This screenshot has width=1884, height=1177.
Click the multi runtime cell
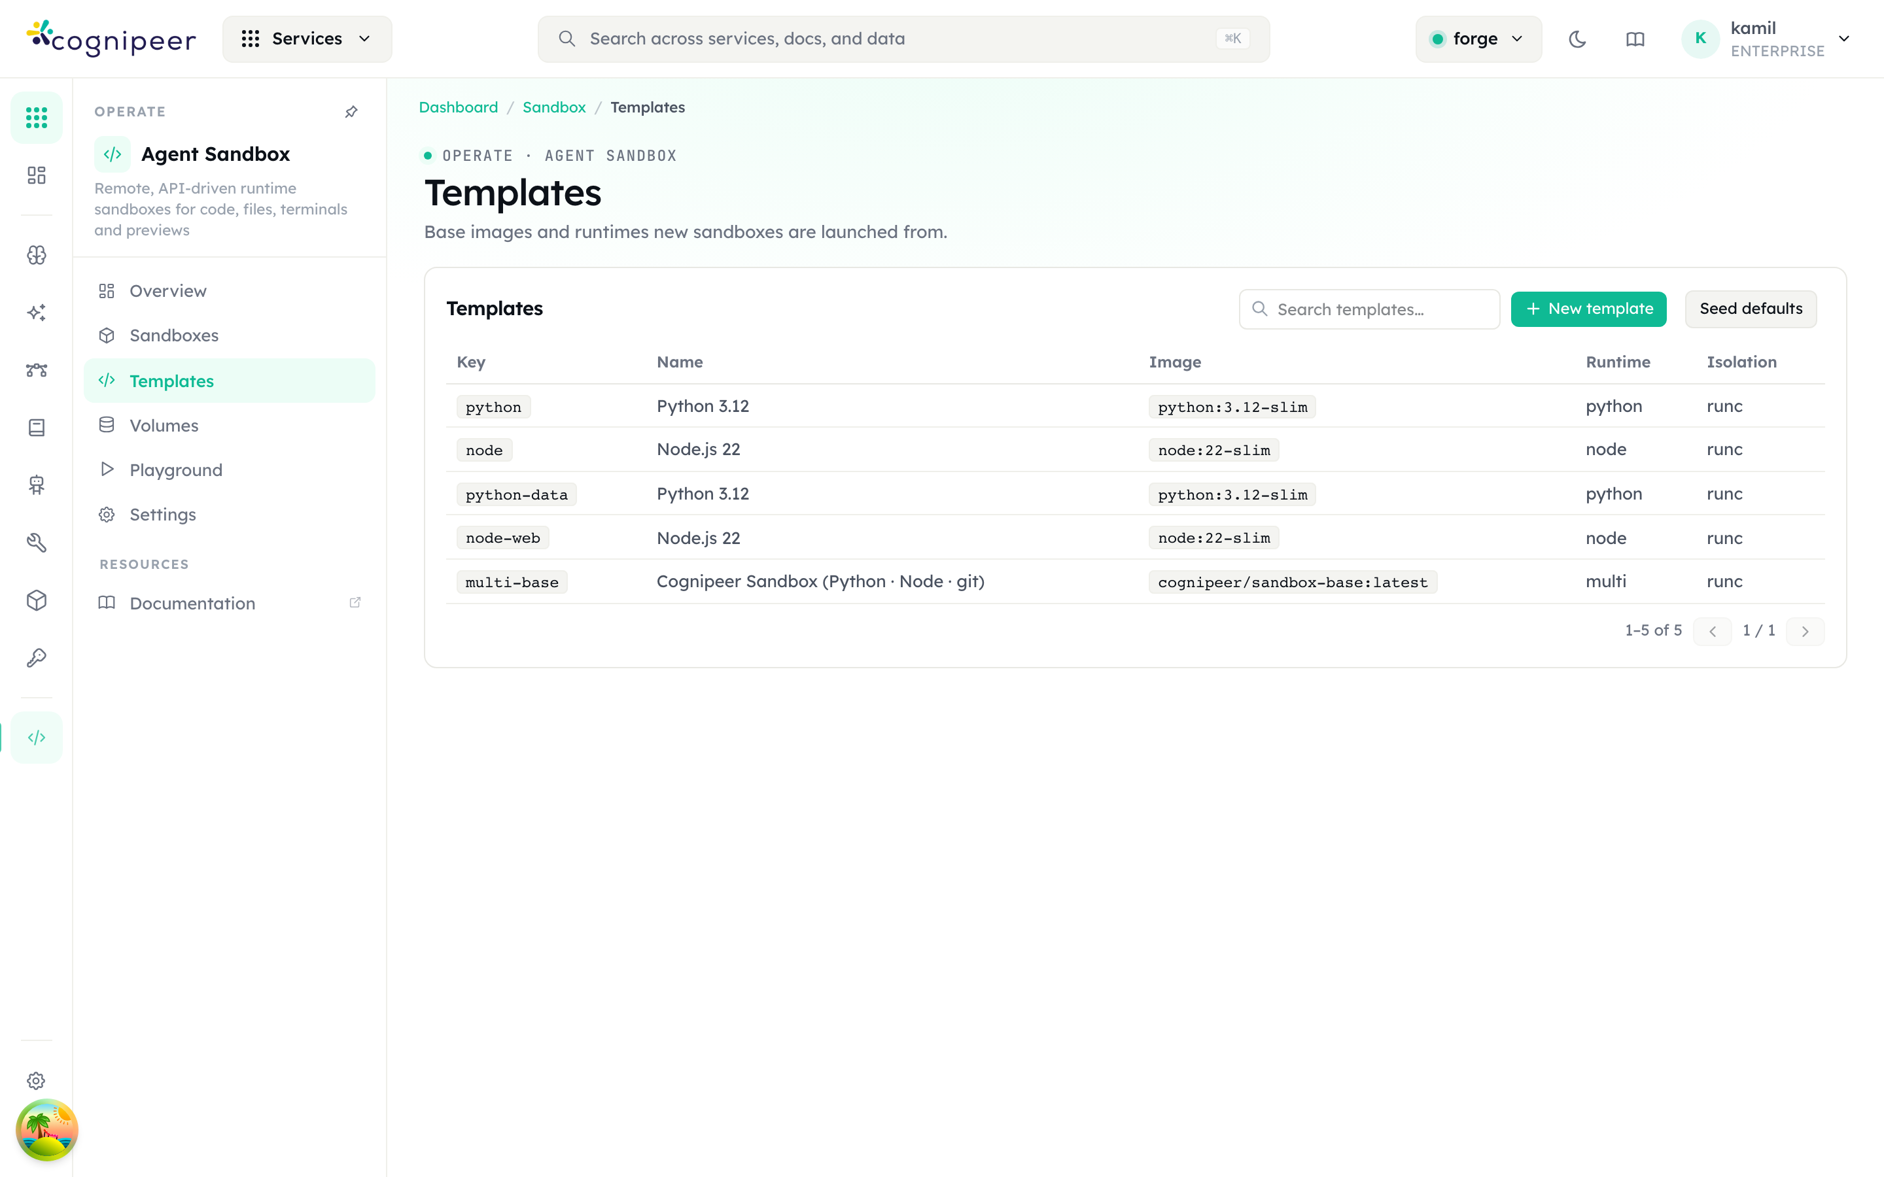(1605, 581)
